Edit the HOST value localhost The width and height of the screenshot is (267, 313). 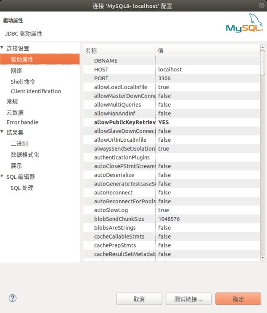pos(170,70)
